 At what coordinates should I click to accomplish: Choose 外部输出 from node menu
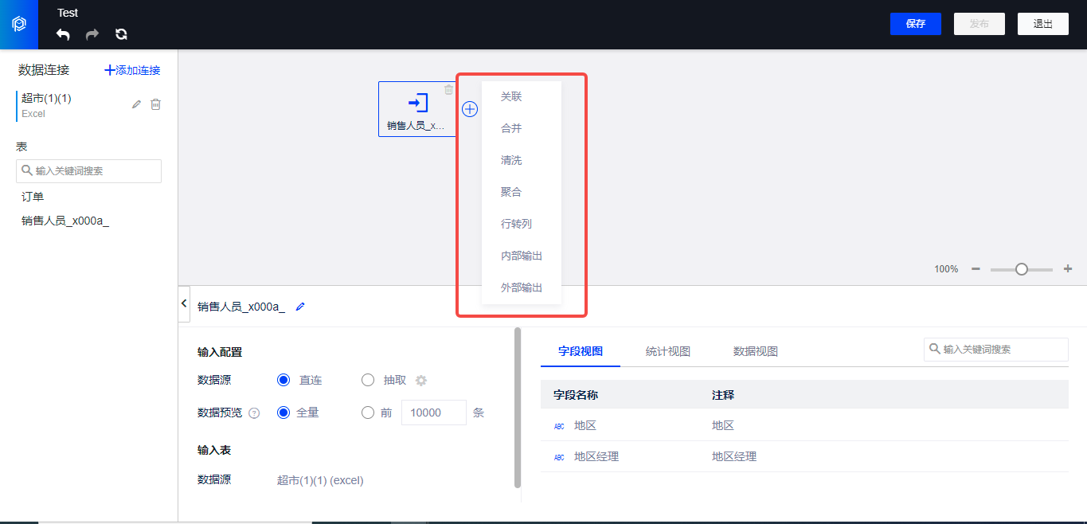point(522,287)
